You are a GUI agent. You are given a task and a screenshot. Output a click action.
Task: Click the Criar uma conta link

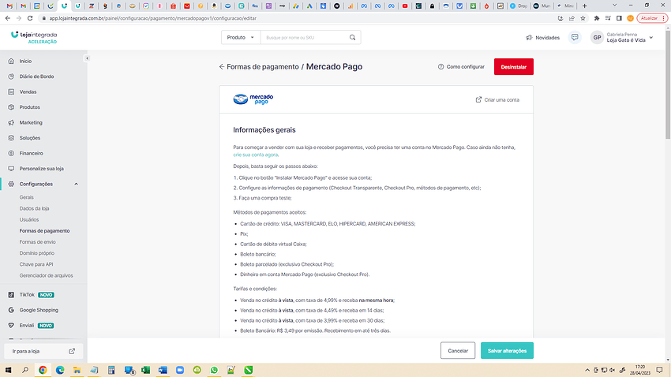tap(497, 99)
